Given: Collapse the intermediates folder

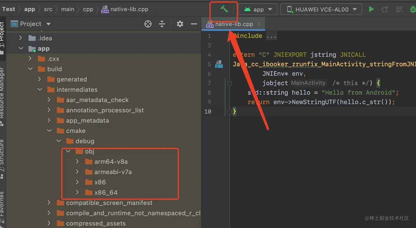Looking at the screenshot, I should point(40,89).
